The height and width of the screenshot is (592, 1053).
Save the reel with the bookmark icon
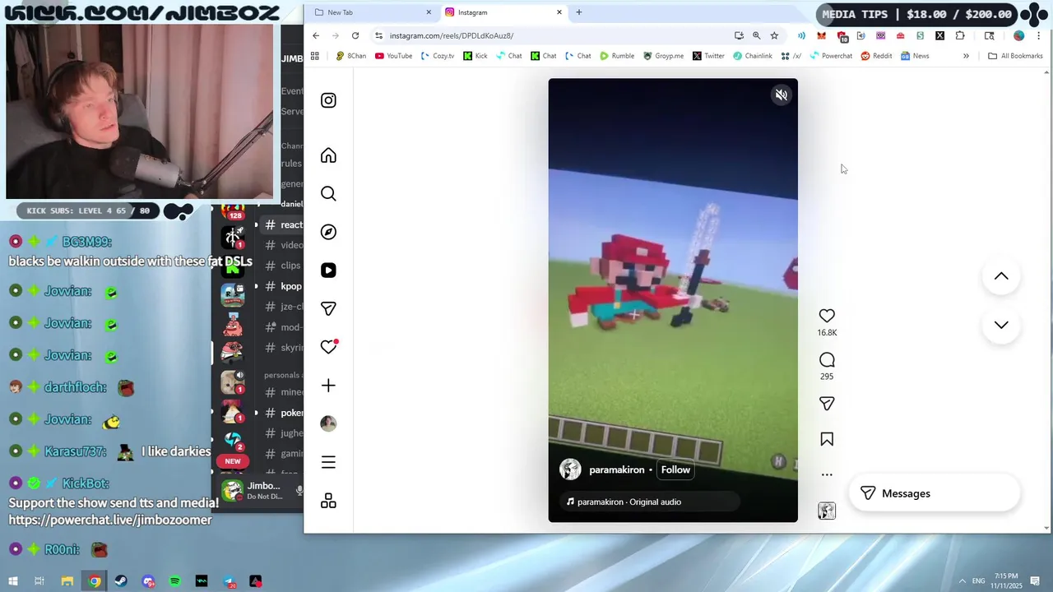click(x=827, y=439)
